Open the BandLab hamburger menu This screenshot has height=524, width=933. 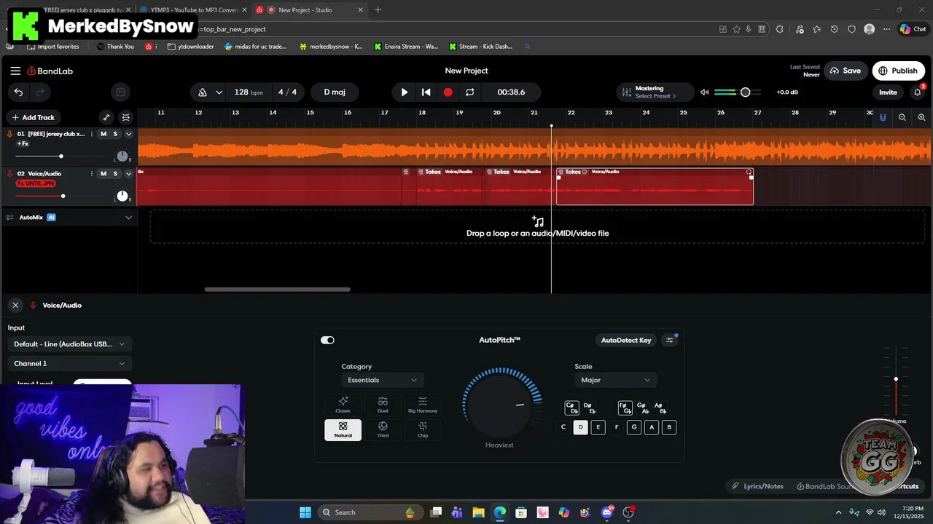click(x=15, y=71)
